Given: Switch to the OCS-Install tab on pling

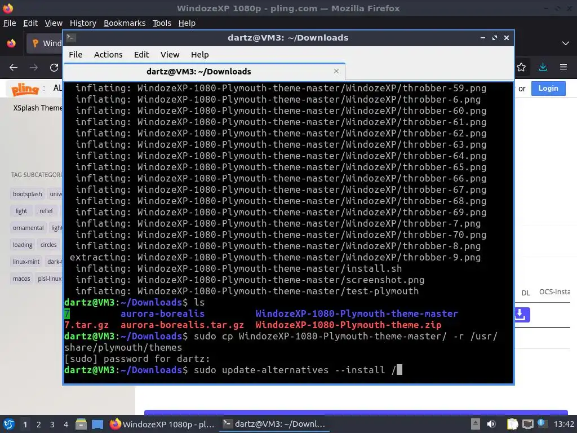Looking at the screenshot, I should pos(554,291).
